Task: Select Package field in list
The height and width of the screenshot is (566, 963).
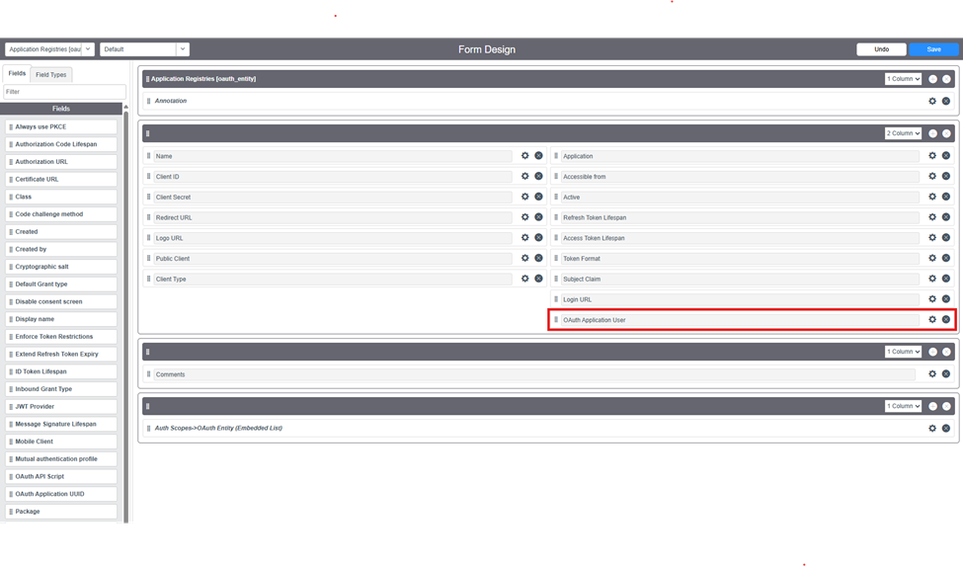Action: 61,512
